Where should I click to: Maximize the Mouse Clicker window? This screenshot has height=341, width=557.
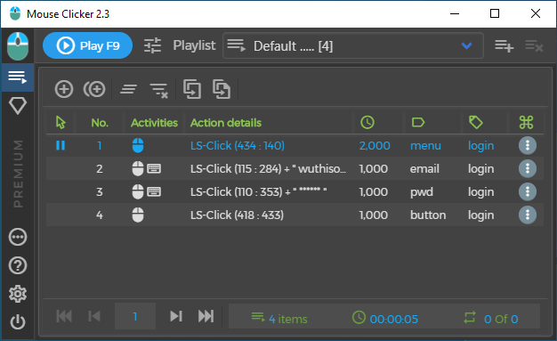(495, 14)
